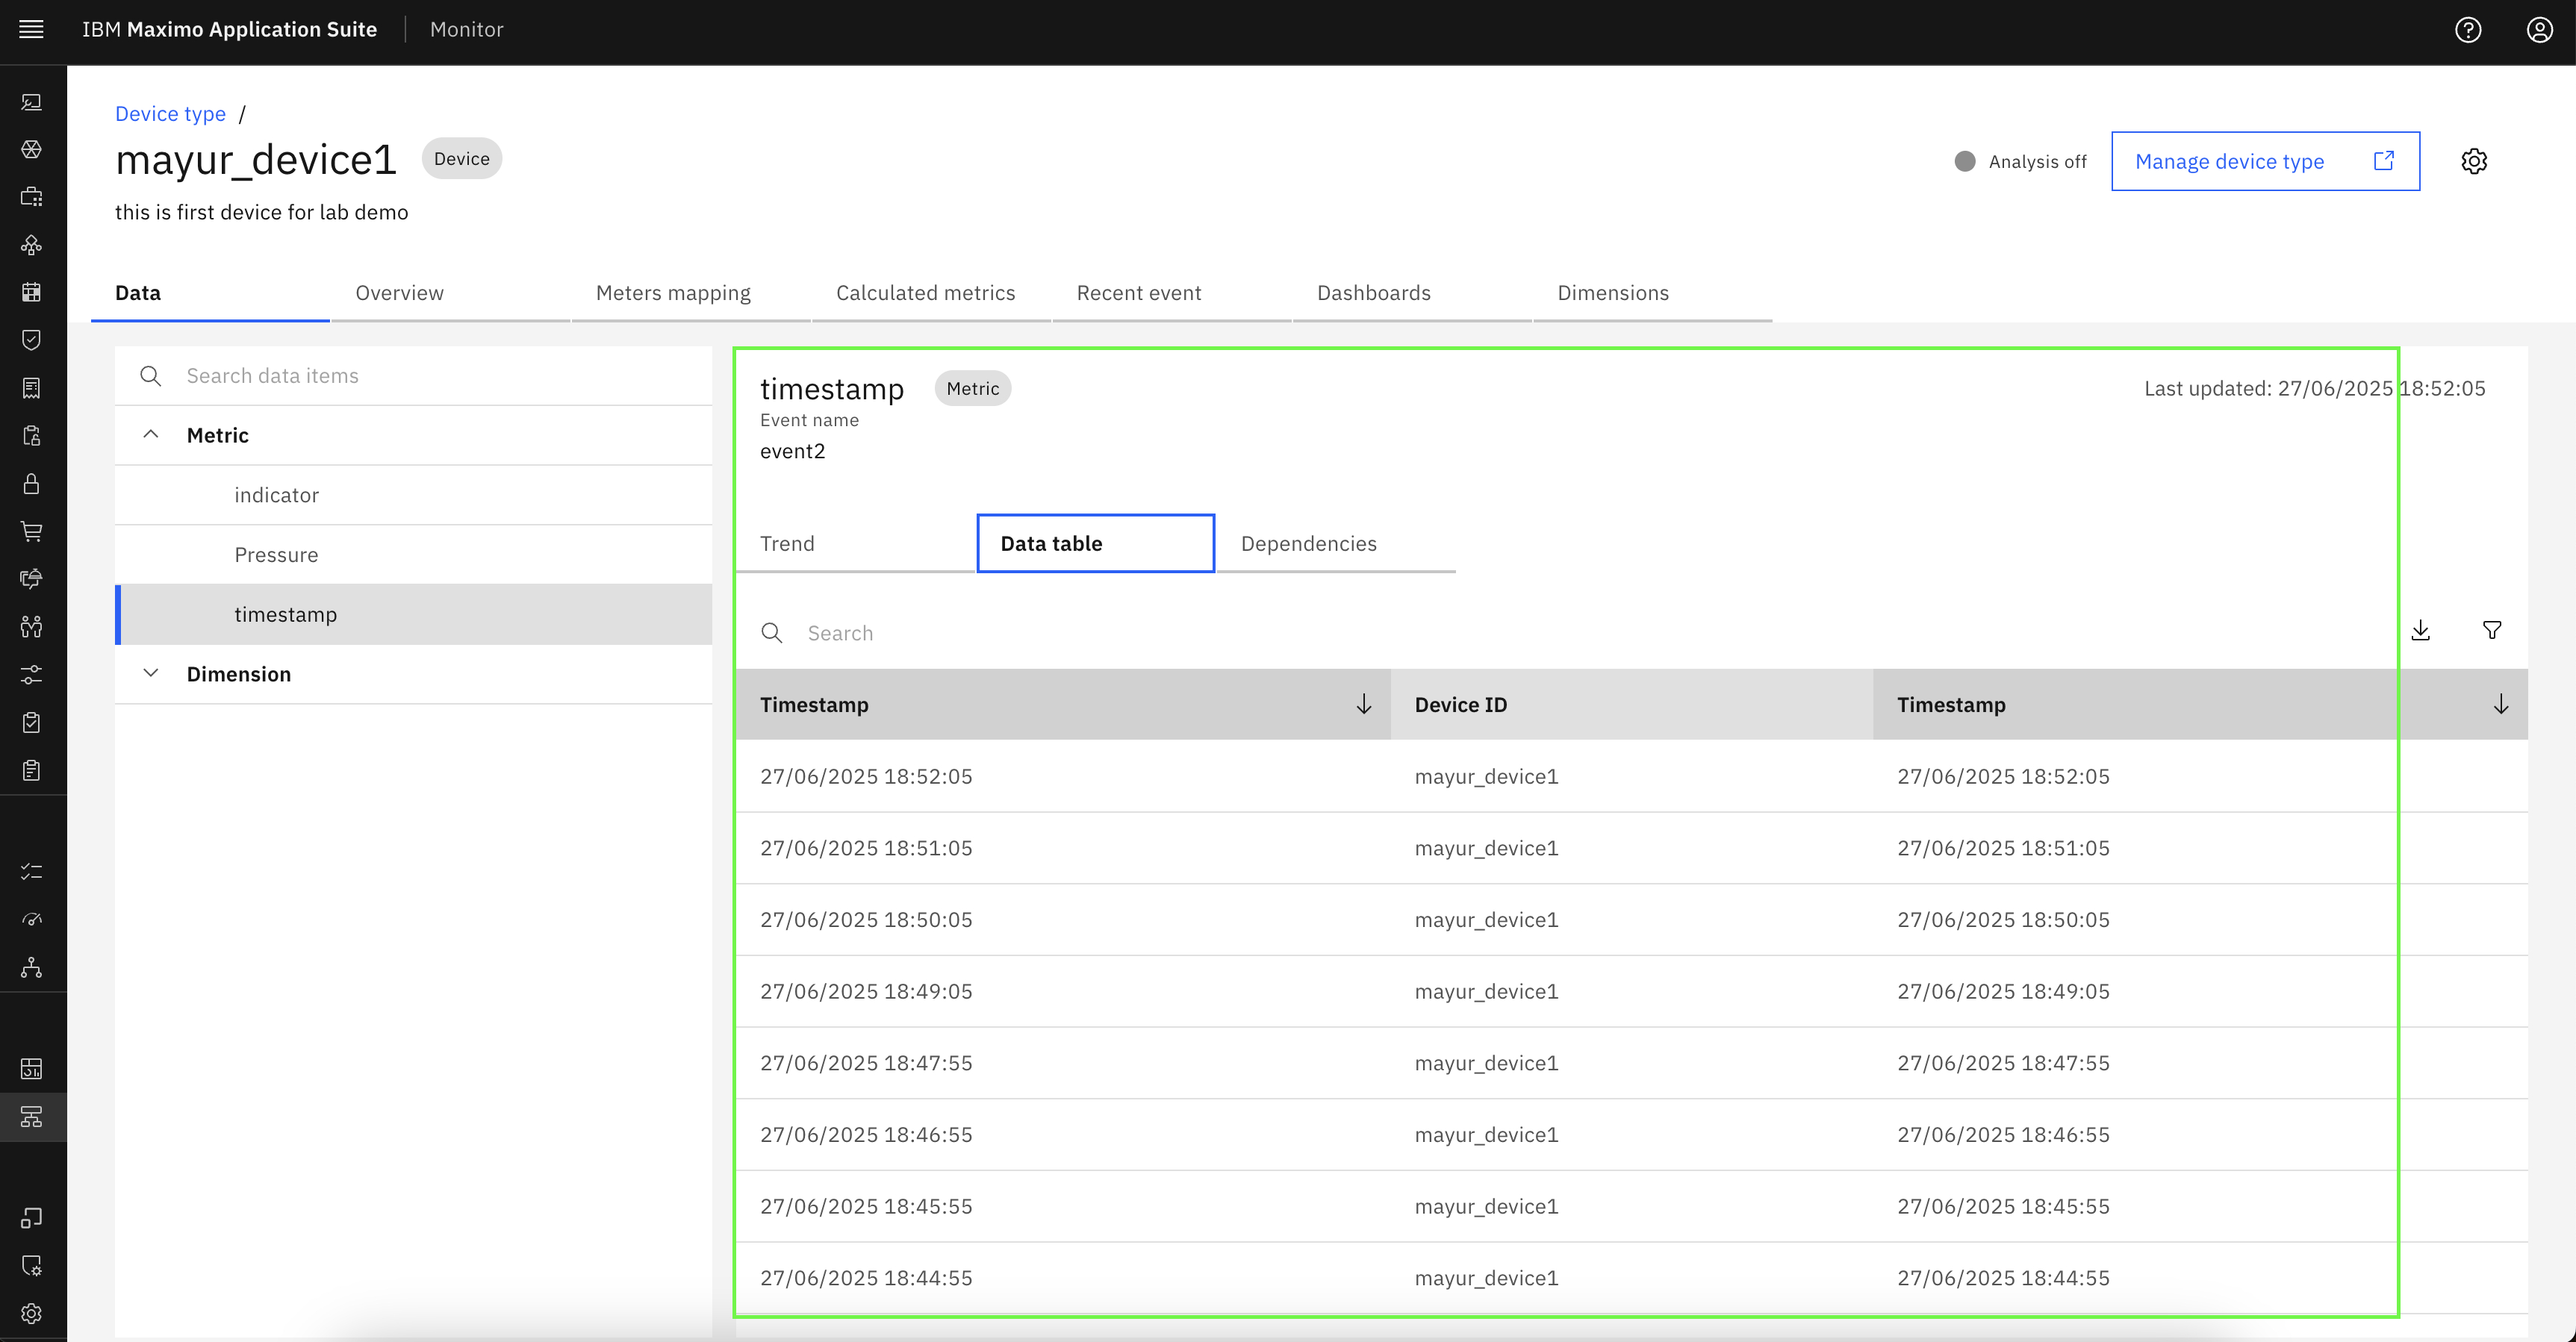Image resolution: width=2576 pixels, height=1342 pixels.
Task: Click the diamond flow nodes sidebar icon
Action: [x=32, y=245]
